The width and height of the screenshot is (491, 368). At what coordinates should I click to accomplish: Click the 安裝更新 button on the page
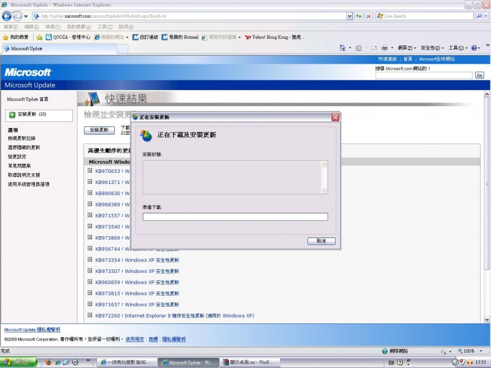tap(99, 130)
